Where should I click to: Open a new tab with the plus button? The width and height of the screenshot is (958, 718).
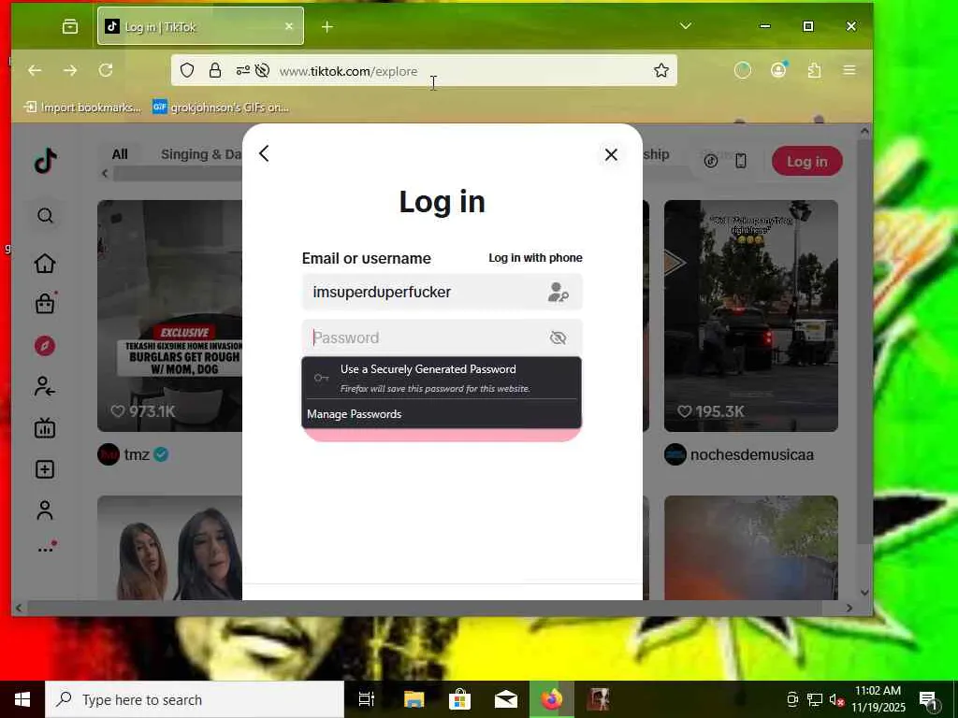point(327,27)
